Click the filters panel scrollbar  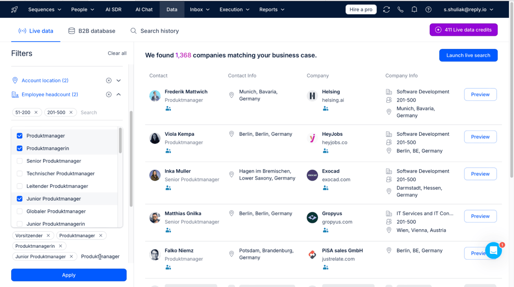tap(131, 159)
